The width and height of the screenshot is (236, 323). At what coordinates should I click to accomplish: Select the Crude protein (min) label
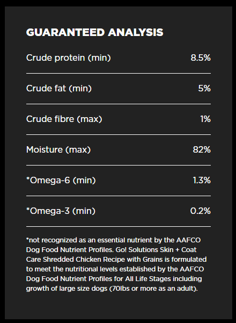coord(69,58)
